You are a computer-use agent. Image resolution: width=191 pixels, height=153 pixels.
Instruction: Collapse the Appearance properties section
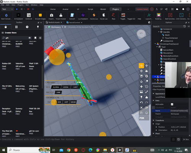154,94
